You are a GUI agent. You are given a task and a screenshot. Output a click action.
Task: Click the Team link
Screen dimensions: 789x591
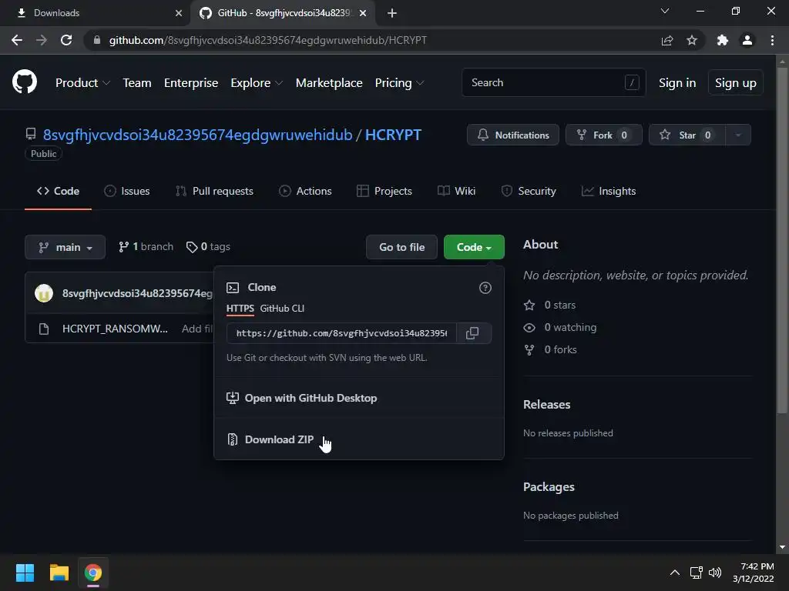[x=137, y=83]
